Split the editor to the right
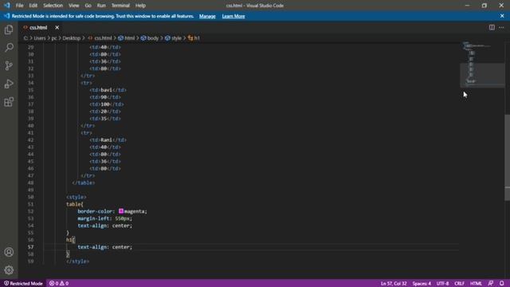Viewport: 510px width, 287px height. (492, 27)
